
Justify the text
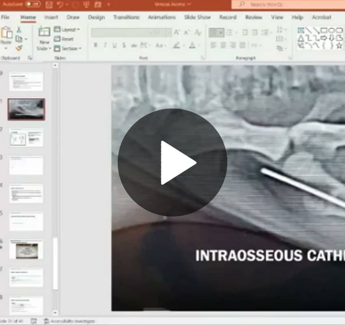(242, 45)
